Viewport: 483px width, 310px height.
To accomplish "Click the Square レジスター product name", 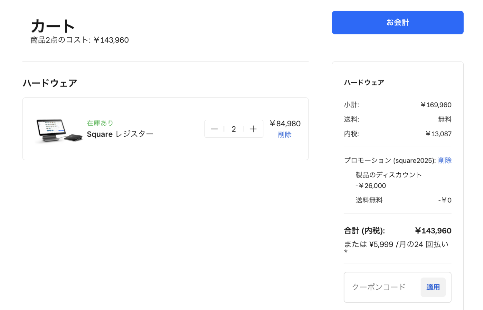I will (x=120, y=134).
